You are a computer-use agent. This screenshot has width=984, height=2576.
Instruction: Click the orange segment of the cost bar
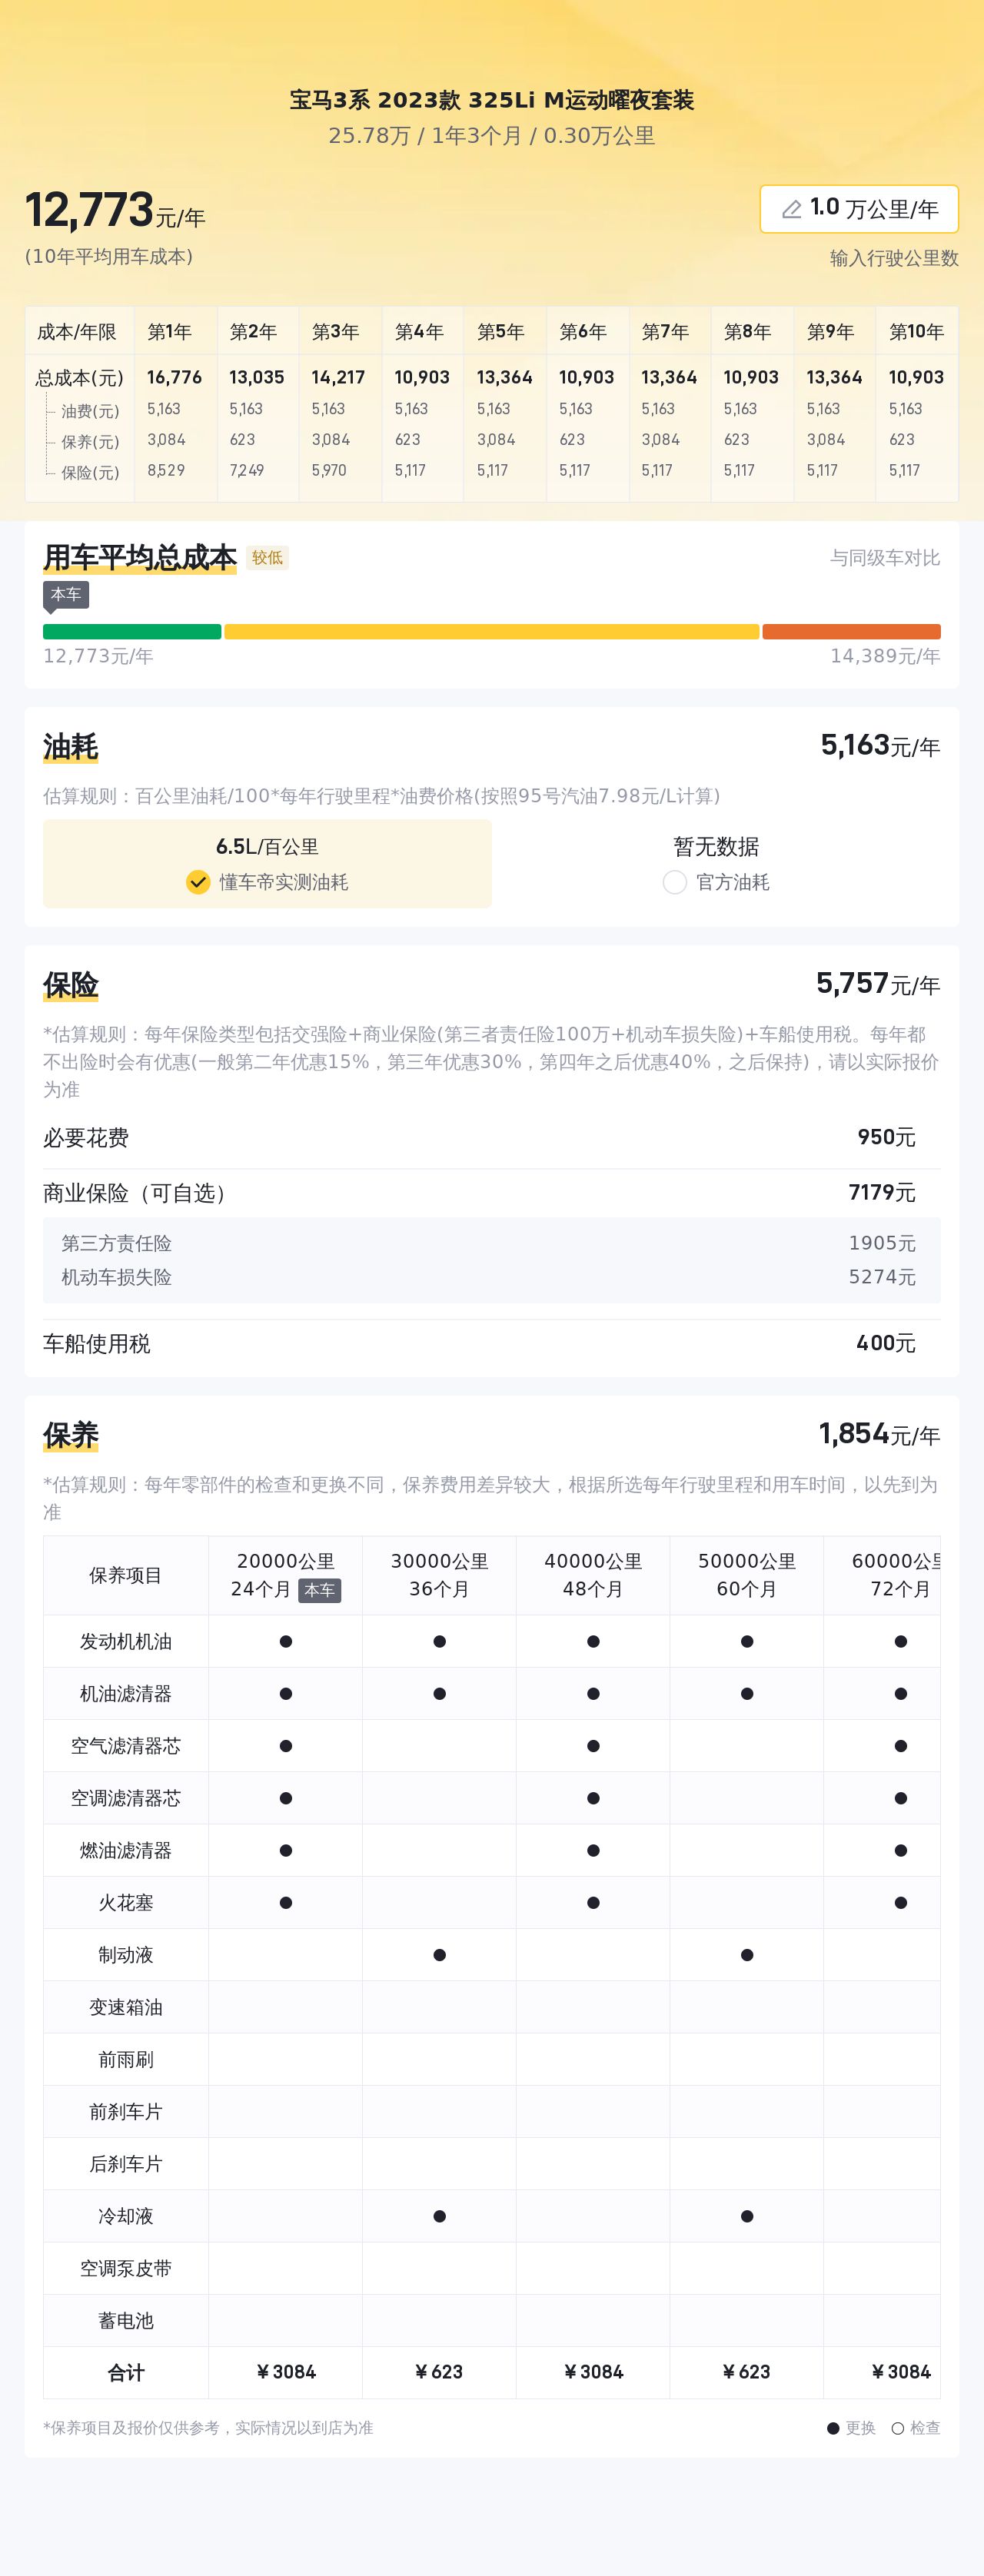851,631
